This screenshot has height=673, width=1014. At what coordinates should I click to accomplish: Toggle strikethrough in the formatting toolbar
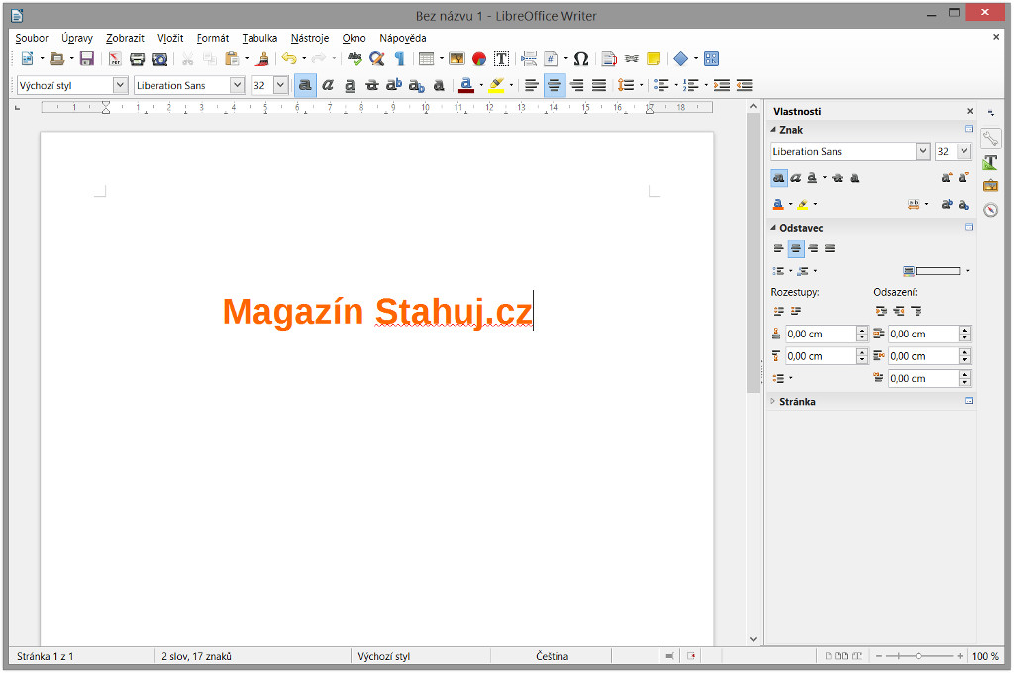(372, 85)
